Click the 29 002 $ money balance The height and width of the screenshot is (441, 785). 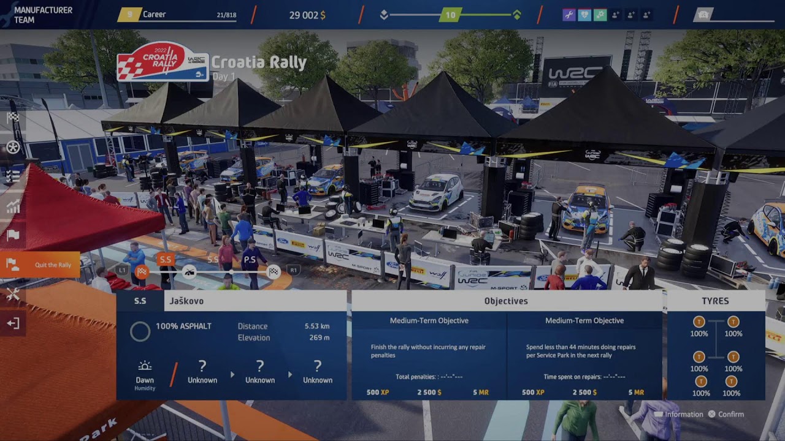(x=307, y=15)
